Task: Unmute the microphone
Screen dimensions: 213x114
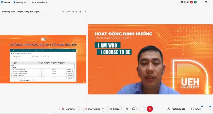Action: click(x=68, y=109)
